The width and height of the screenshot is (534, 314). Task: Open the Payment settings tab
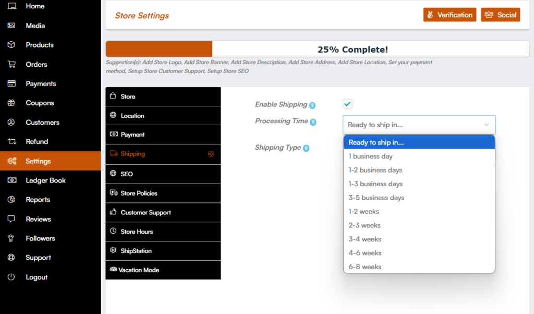tap(132, 135)
